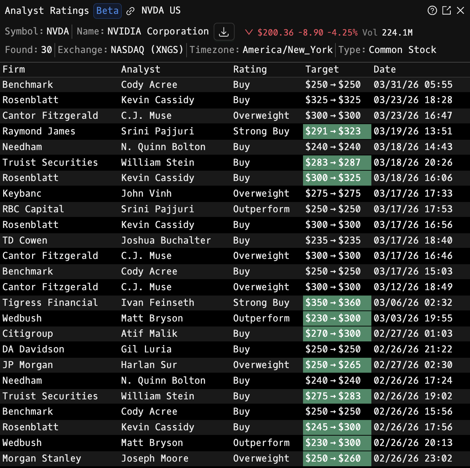This screenshot has height=468, width=470.
Task: Select the NVIDIA Corporation name text
Action: pyautogui.click(x=158, y=31)
